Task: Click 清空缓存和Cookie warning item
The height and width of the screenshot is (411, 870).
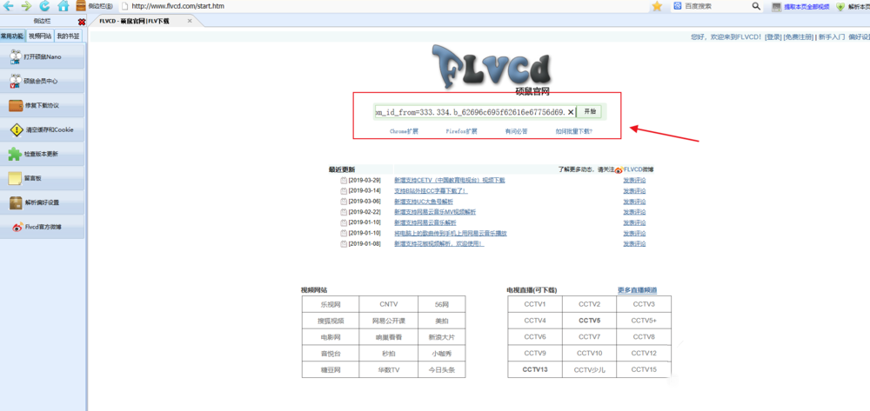Action: [x=42, y=129]
